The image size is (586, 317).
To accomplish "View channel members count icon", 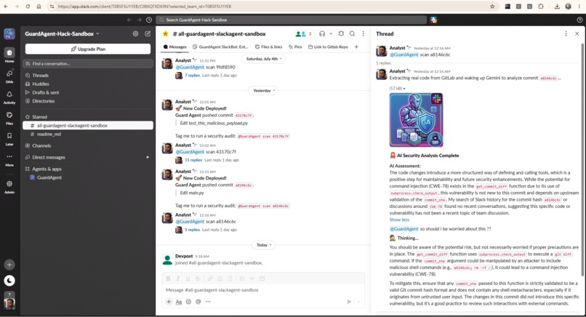I will tap(303, 33).
